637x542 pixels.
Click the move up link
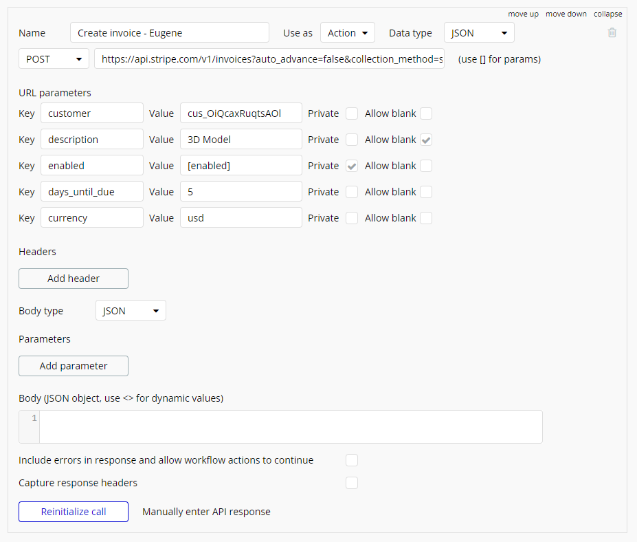[523, 14]
